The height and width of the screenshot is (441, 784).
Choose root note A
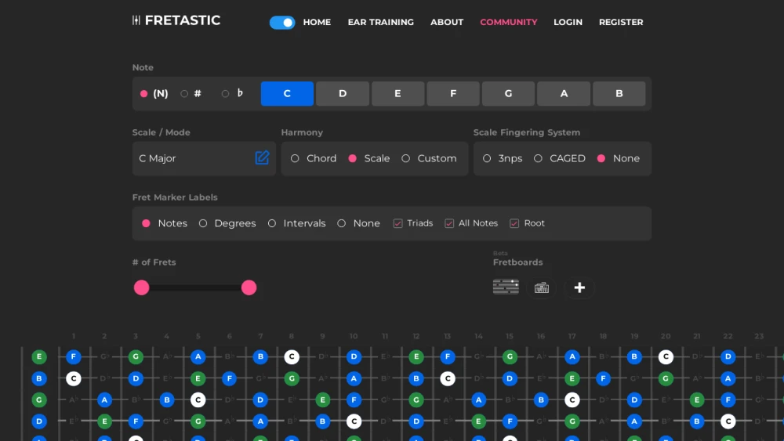click(564, 93)
